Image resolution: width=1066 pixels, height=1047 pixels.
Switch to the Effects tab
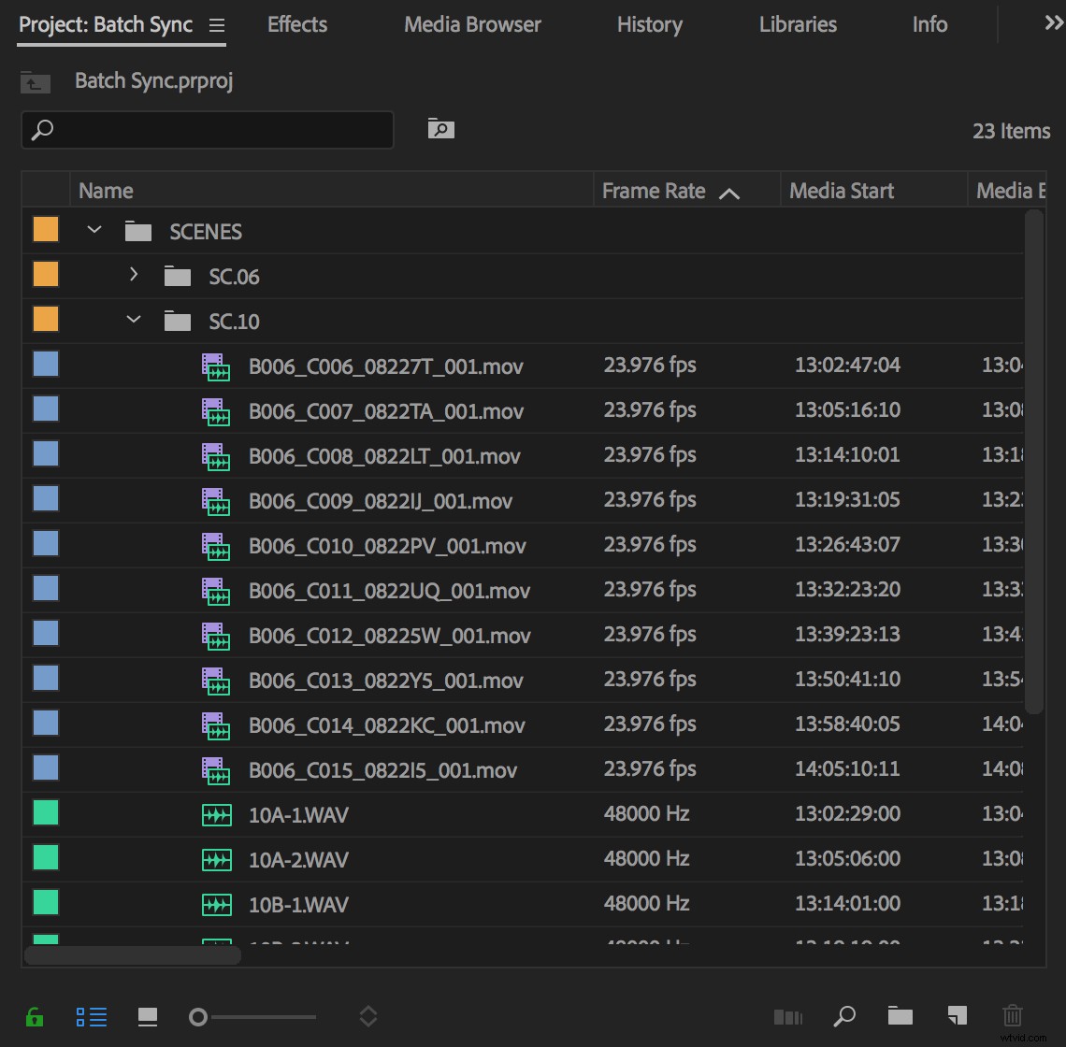click(296, 25)
